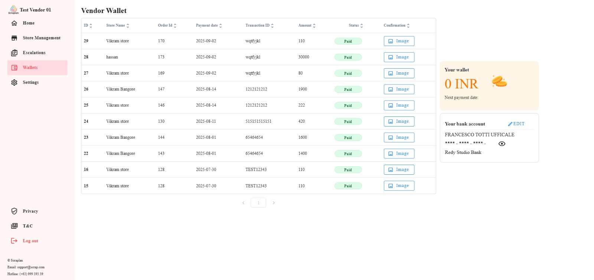The image size is (594, 280).
Task: Click the Scraplan logo icon
Action: (13, 10)
